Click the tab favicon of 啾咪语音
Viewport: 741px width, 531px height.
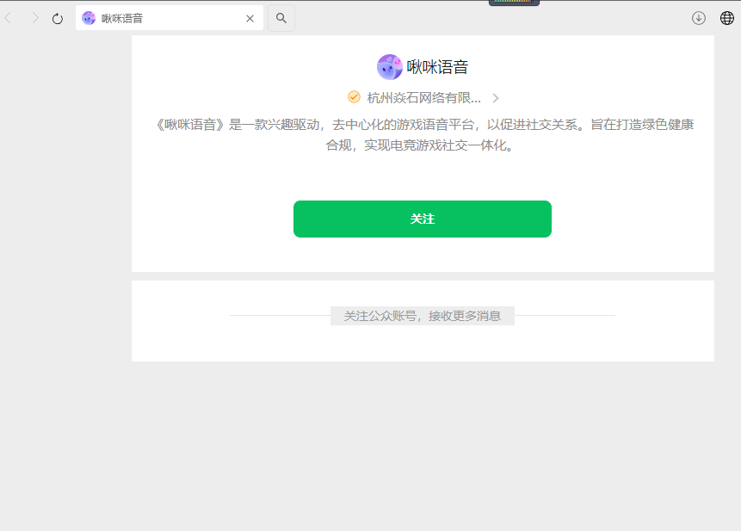[89, 18]
